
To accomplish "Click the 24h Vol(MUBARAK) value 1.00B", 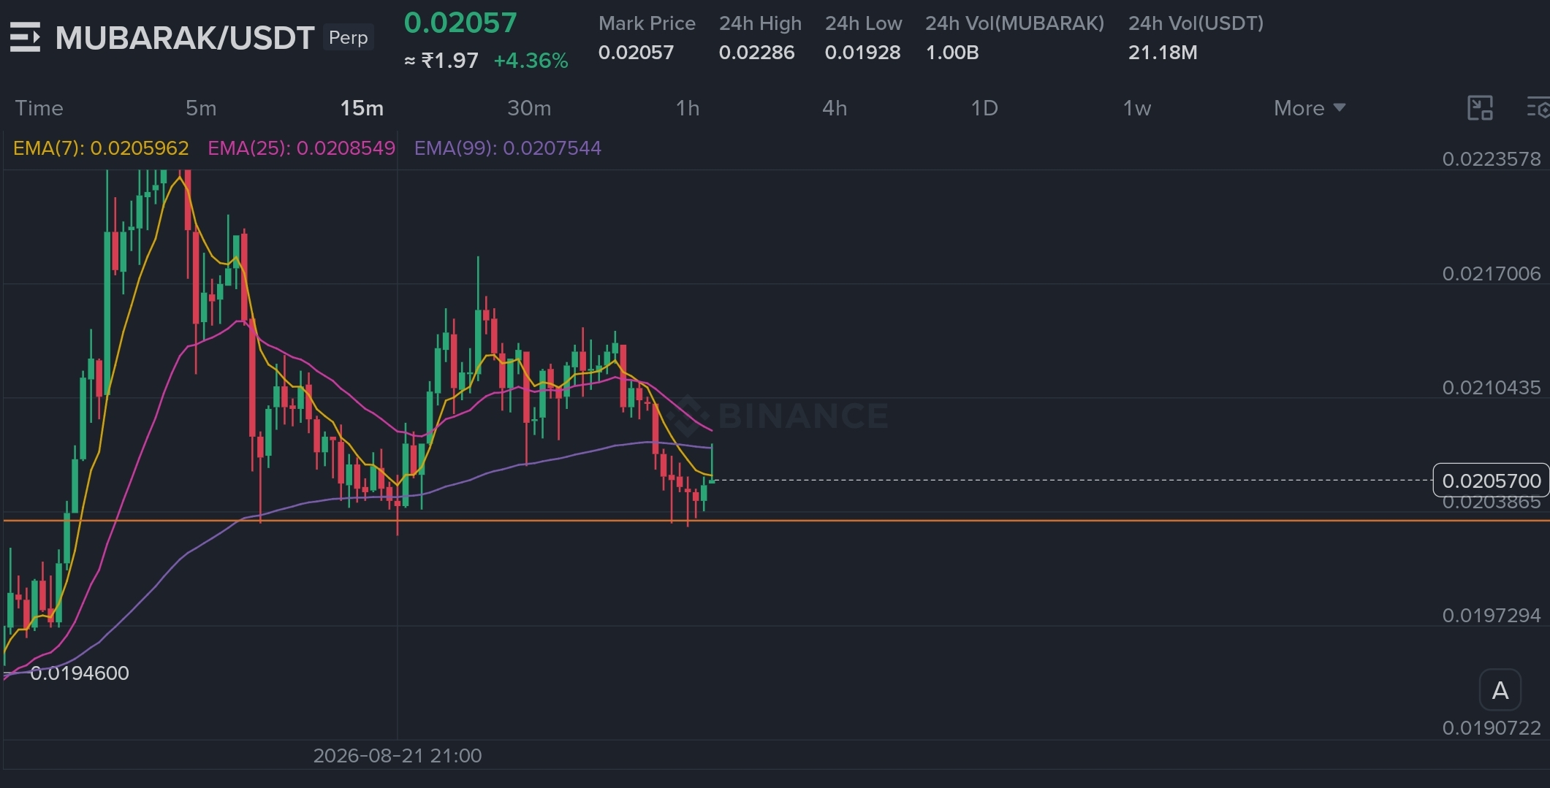I will click(952, 53).
